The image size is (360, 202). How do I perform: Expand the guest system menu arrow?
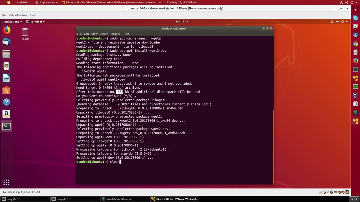[x=347, y=22]
